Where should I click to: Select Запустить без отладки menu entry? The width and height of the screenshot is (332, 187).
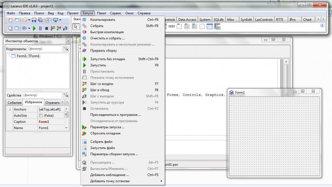[x=123, y=59]
